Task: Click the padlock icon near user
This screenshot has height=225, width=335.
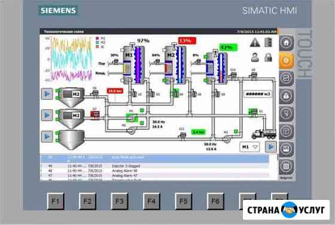Action: click(x=268, y=57)
